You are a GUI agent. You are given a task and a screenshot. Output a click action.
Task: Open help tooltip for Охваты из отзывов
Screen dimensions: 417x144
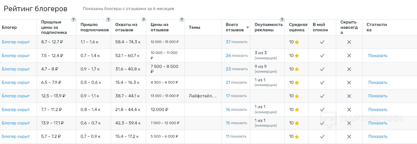tap(143, 20)
